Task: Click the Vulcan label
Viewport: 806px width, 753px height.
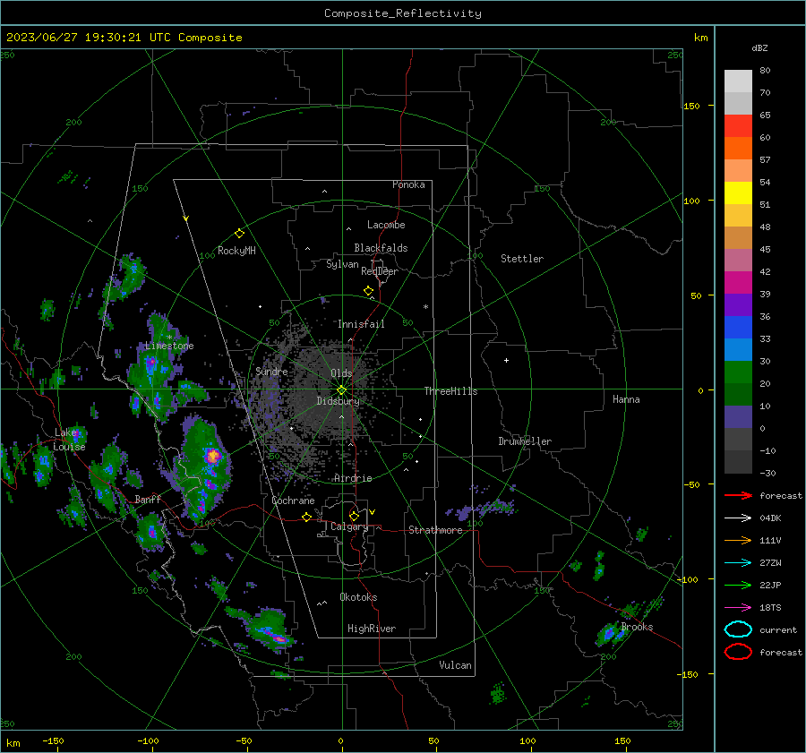Action: pos(455,665)
